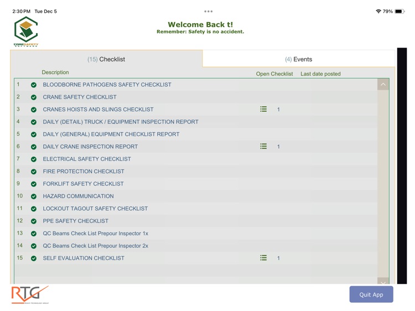Open HAZARD COMMUNICATION
The height and width of the screenshot is (311, 415).
coord(79,196)
